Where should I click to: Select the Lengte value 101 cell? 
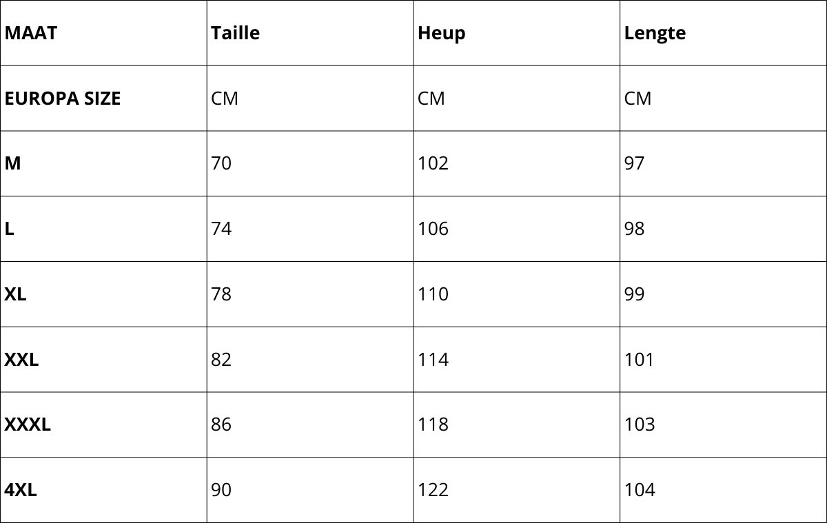click(640, 360)
